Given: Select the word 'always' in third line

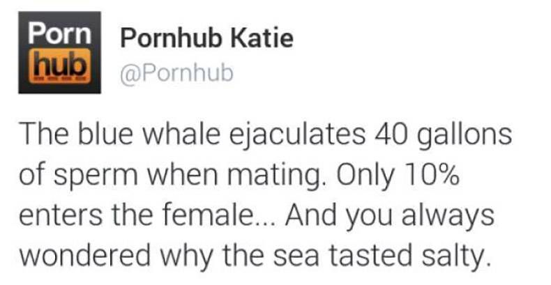Looking at the screenshot, I should coord(448,217).
